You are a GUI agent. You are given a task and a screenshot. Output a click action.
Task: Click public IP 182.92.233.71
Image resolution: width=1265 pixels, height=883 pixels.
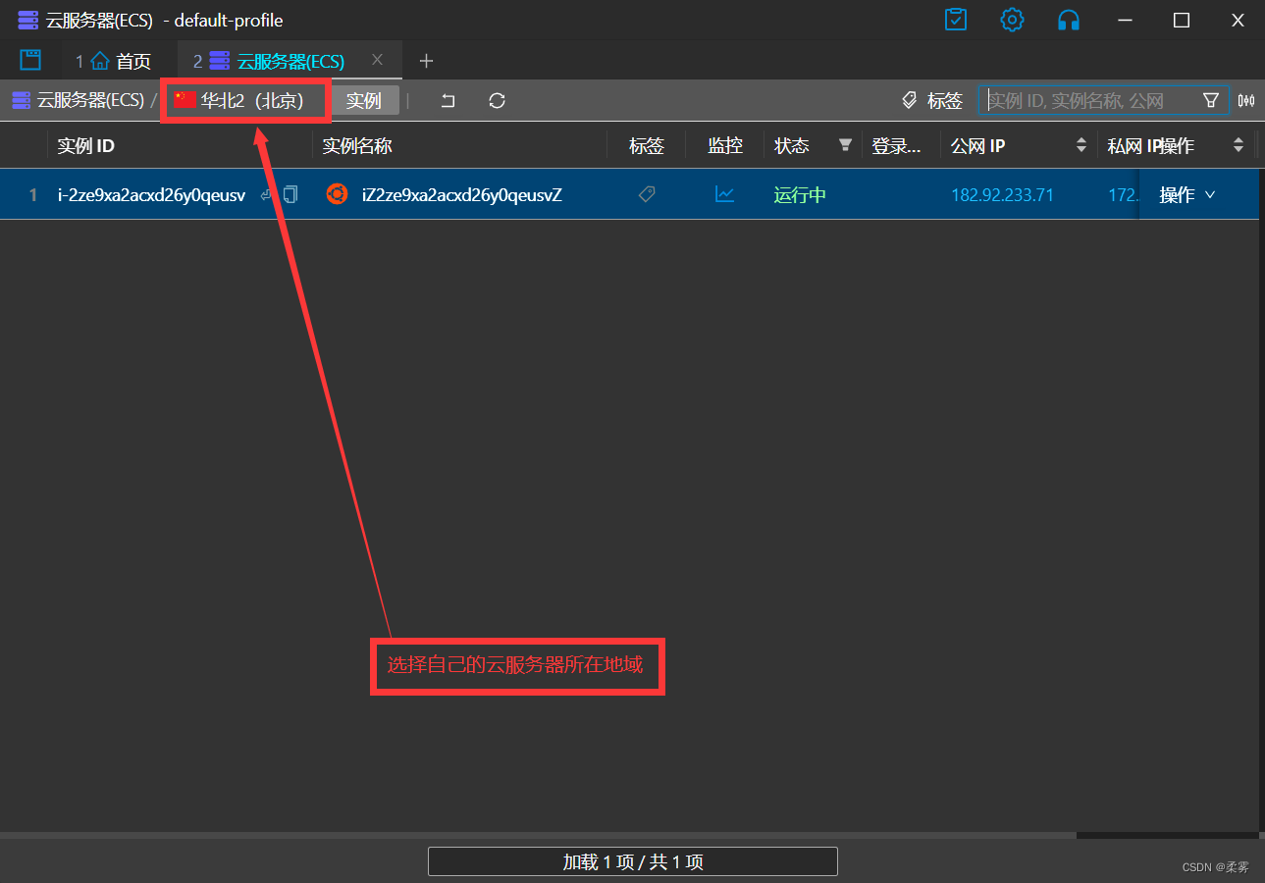[x=1002, y=194]
